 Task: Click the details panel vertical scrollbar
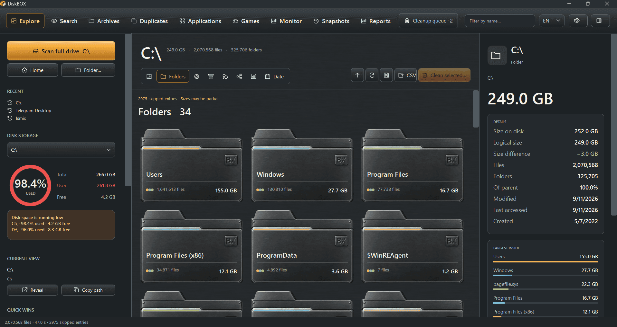tap(613, 125)
